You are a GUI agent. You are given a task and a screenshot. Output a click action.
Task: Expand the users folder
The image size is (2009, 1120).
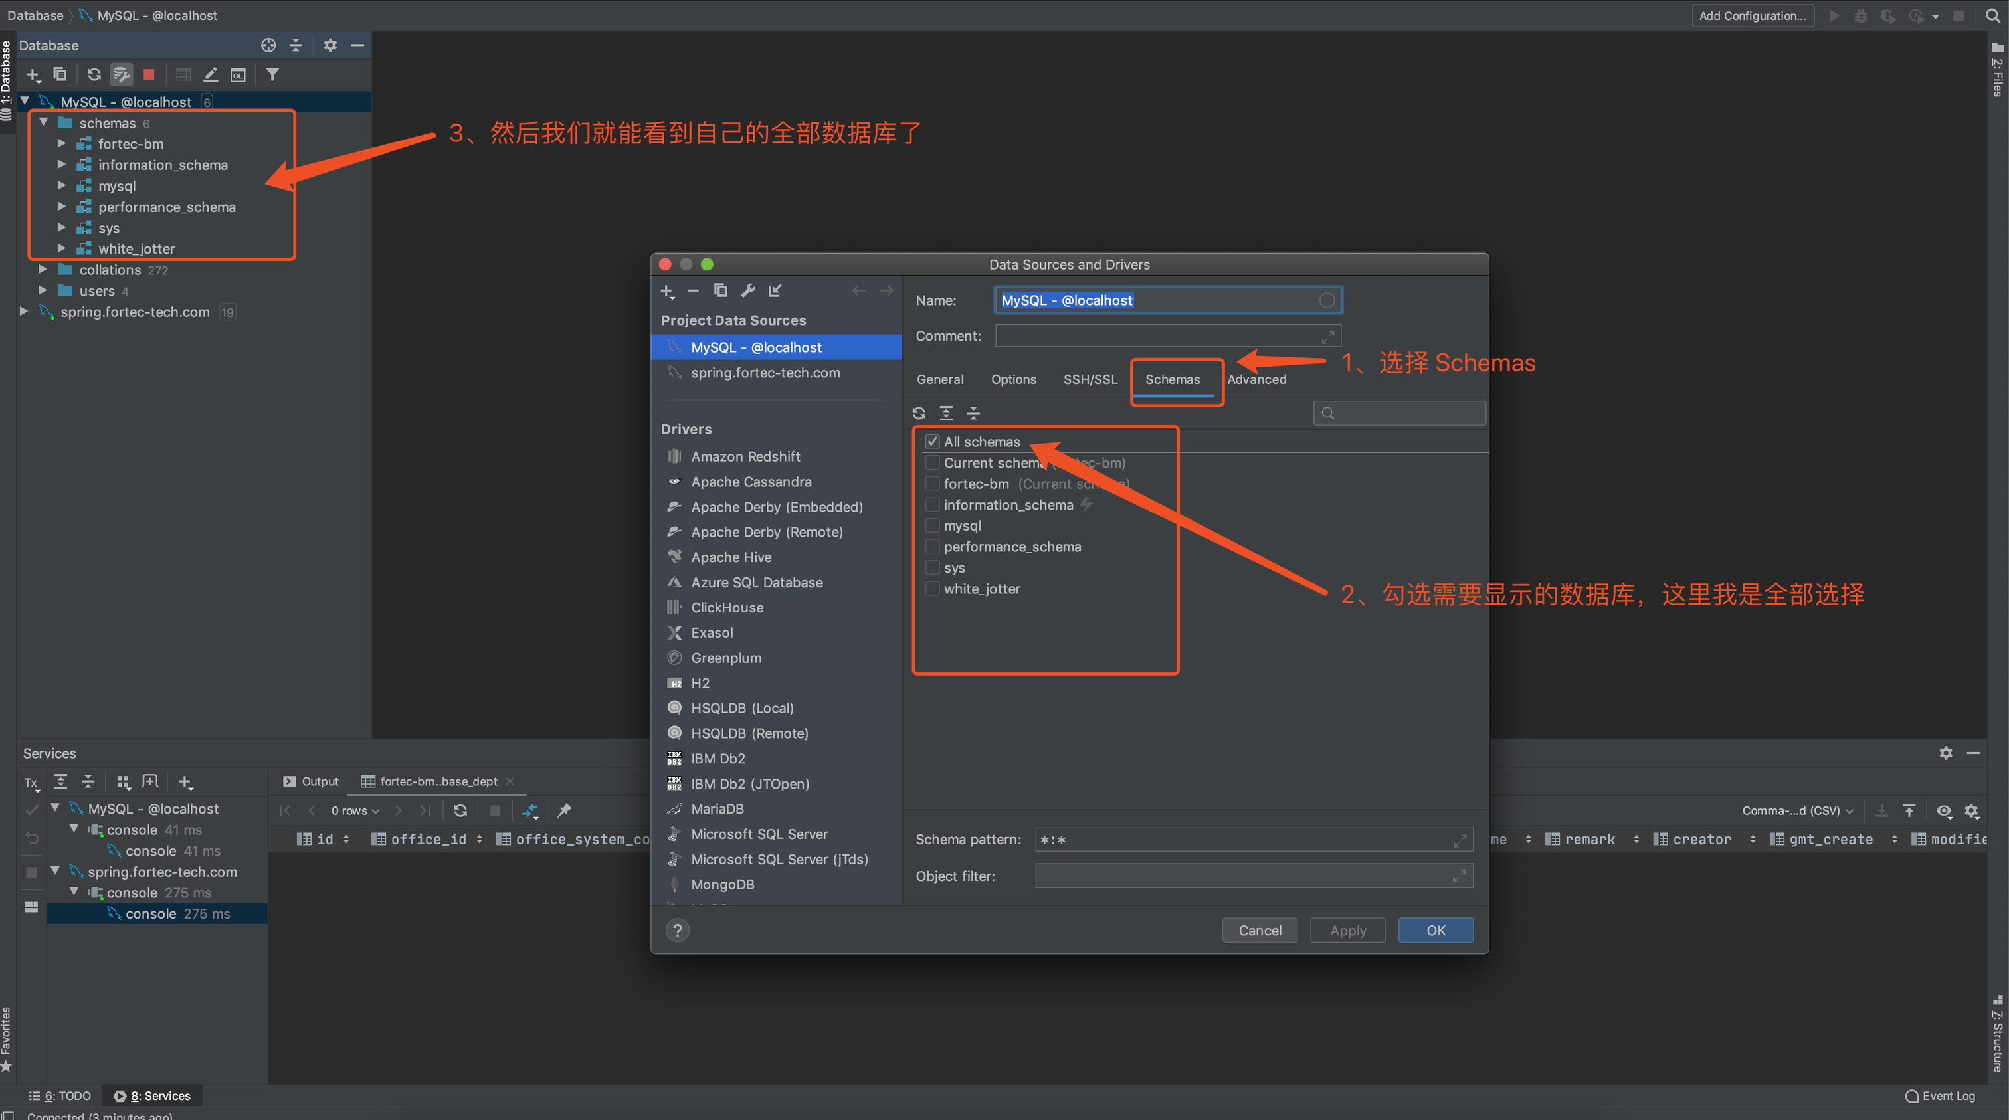(43, 290)
